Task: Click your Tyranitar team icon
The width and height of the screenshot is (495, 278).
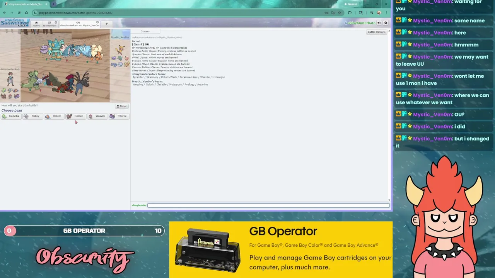Action: click(4, 90)
